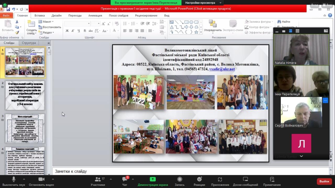
Task: Expand the Customize Quick Access Toolbar arrow
Action: tap(27, 10)
